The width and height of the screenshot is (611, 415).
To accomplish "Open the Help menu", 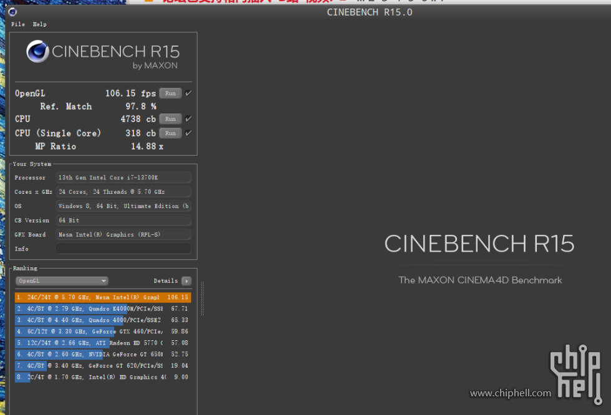I will [39, 24].
